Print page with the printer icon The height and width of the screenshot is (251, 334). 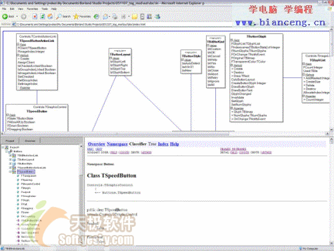pyautogui.click(x=115, y=17)
